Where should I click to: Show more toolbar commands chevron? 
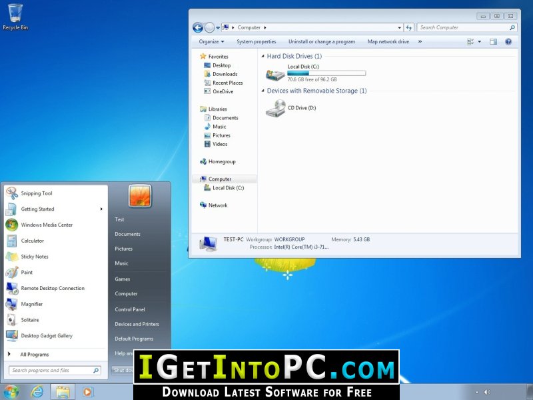420,41
